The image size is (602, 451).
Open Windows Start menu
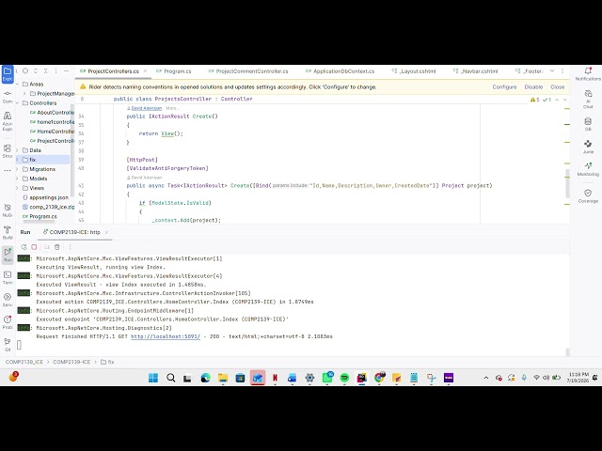point(153,378)
